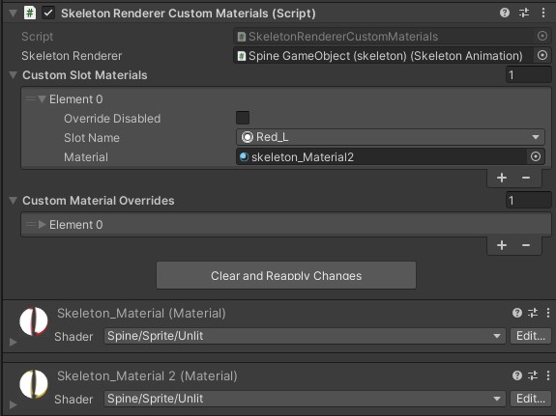Image resolution: width=556 pixels, height=416 pixels.
Task: Click the Skeleton_Material 2 preview sphere thumbnail
Action: (x=34, y=384)
